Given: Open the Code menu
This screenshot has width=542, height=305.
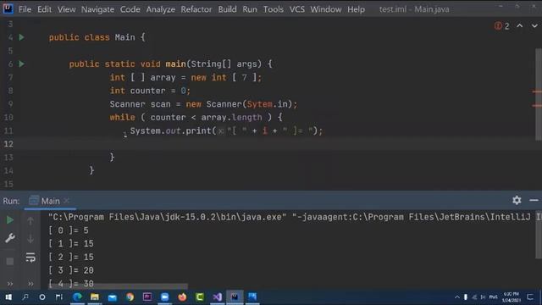Looking at the screenshot, I should click(130, 9).
